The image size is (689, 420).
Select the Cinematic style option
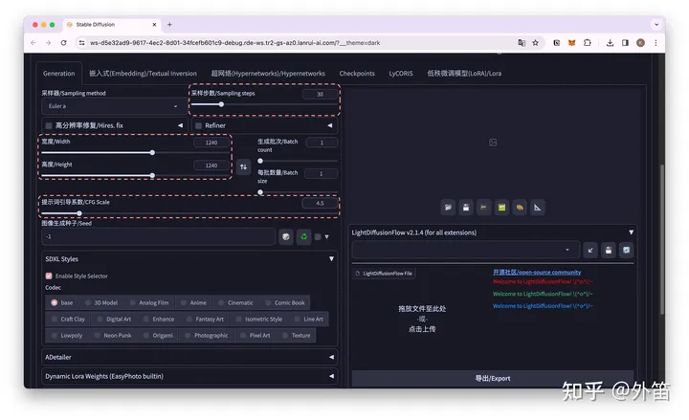point(236,302)
